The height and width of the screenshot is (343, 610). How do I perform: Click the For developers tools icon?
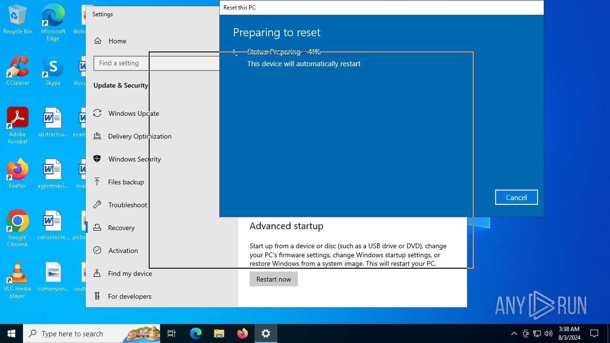point(97,296)
